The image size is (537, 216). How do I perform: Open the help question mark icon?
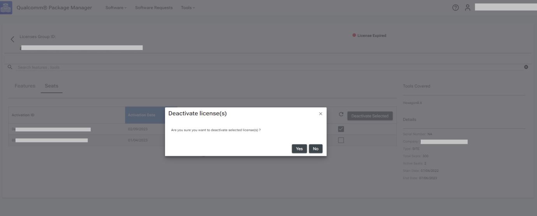(456, 8)
